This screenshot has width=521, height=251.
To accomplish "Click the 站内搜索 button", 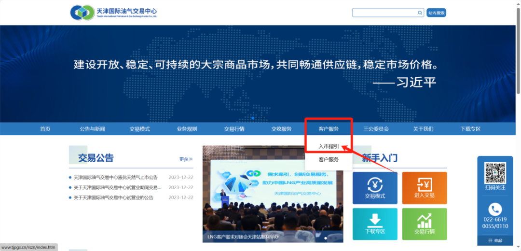I will (436, 13).
